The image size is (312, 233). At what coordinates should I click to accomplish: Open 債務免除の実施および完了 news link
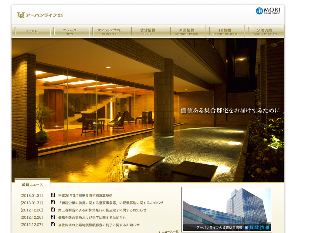pyautogui.click(x=92, y=218)
